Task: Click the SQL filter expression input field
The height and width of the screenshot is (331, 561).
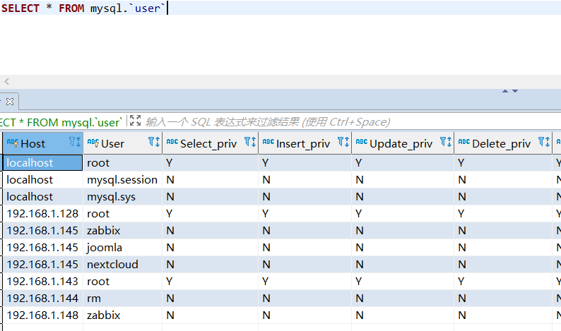Action: (x=283, y=122)
